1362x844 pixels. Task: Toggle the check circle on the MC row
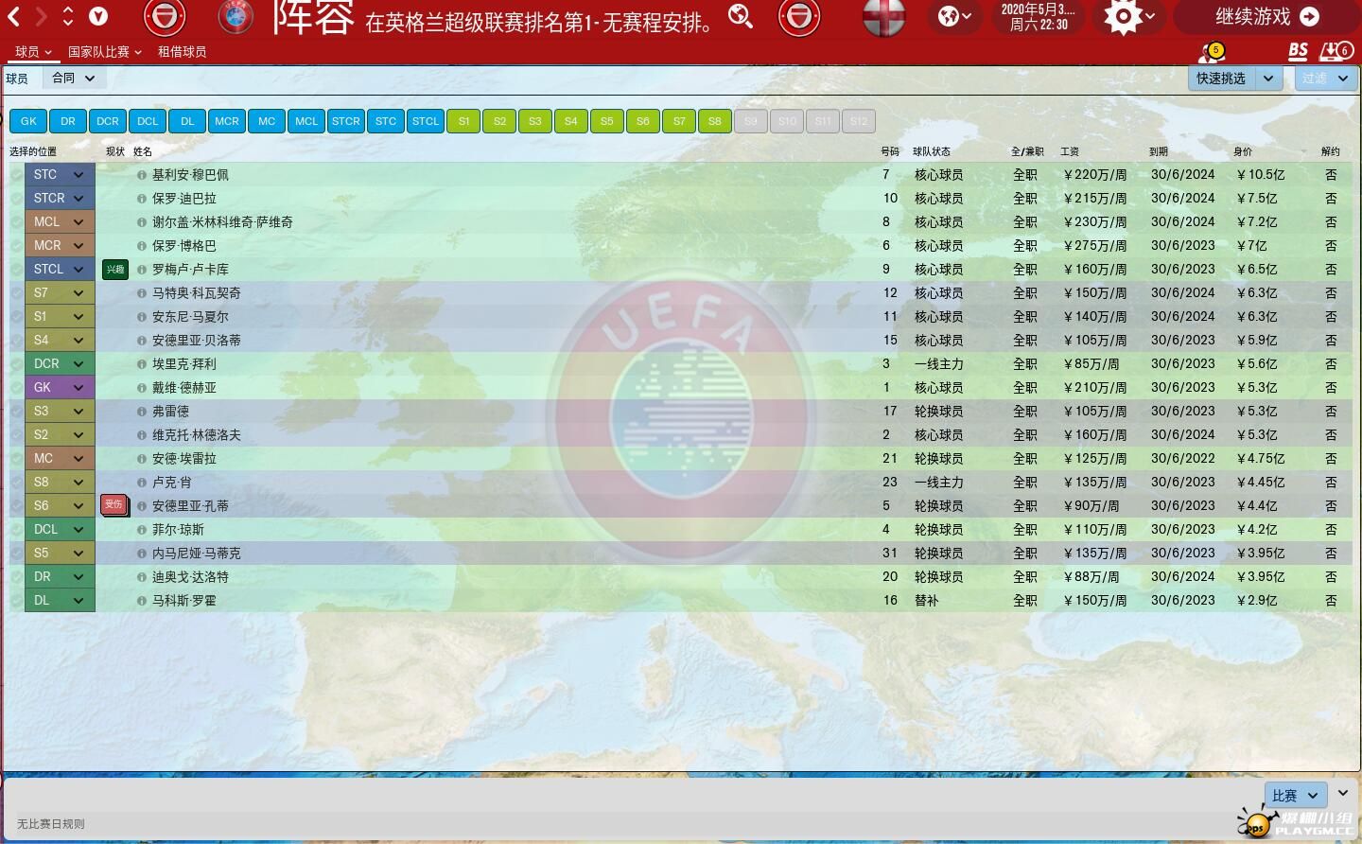point(17,459)
